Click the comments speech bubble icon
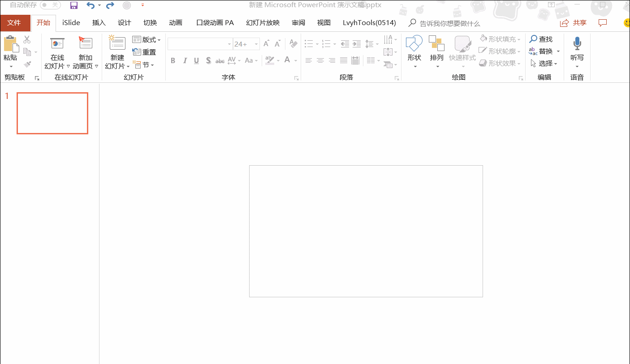The image size is (630, 364). [603, 23]
